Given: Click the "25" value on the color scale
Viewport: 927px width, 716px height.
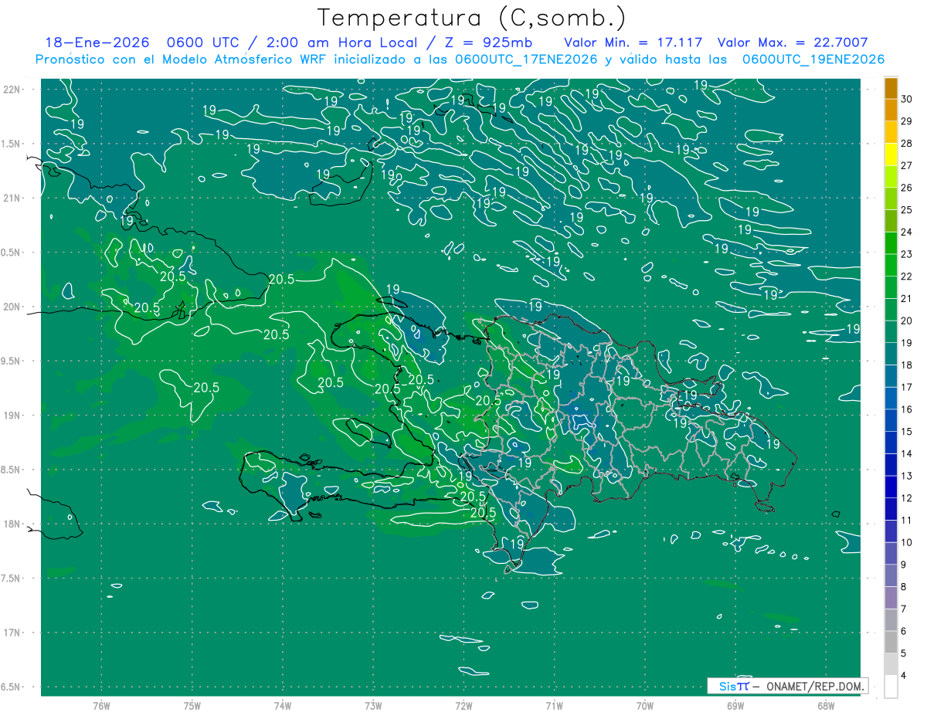Looking at the screenshot, I should (x=907, y=210).
